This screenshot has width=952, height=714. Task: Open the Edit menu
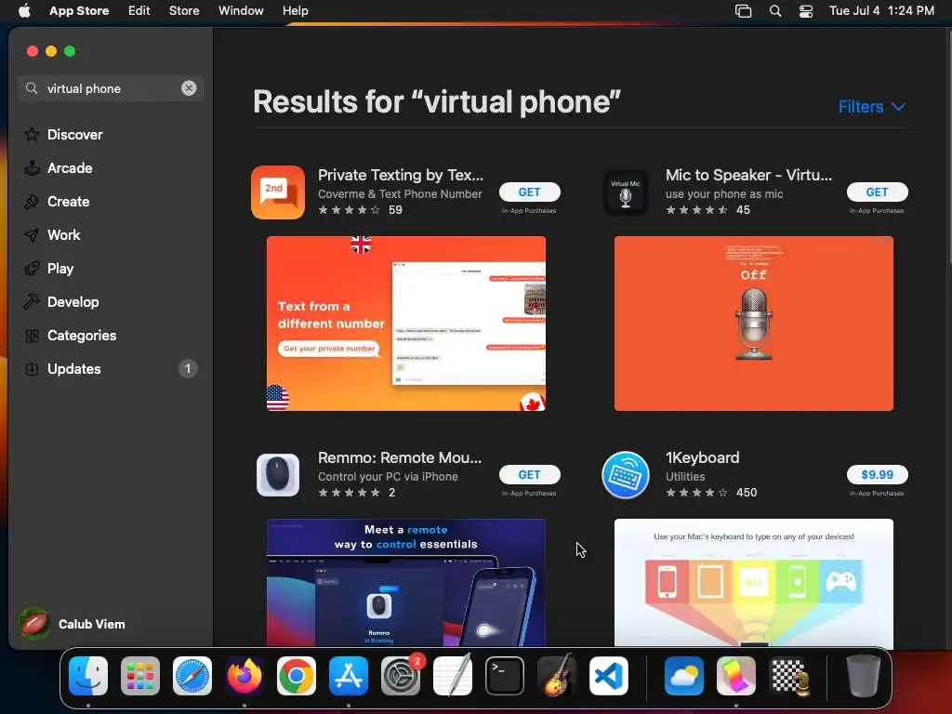click(x=139, y=11)
